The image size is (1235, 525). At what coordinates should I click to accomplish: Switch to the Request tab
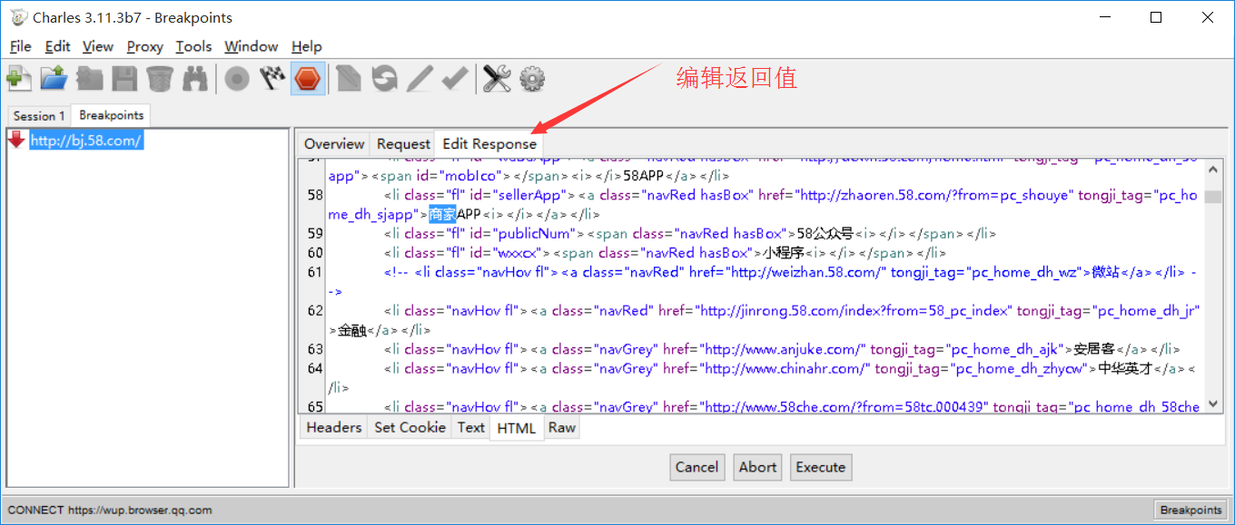403,144
